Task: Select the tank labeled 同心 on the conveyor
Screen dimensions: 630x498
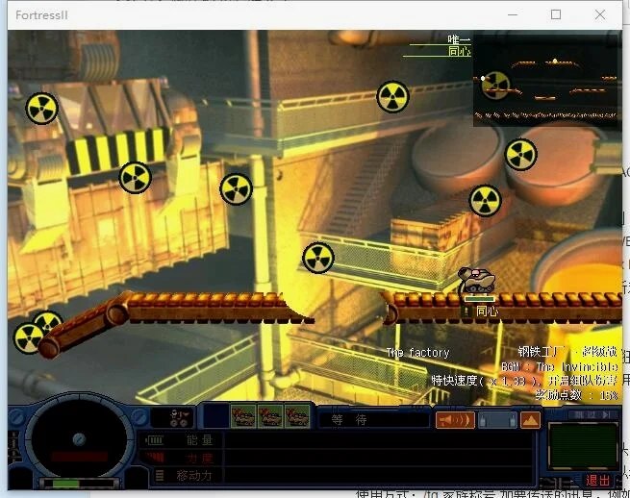Action: [x=477, y=281]
